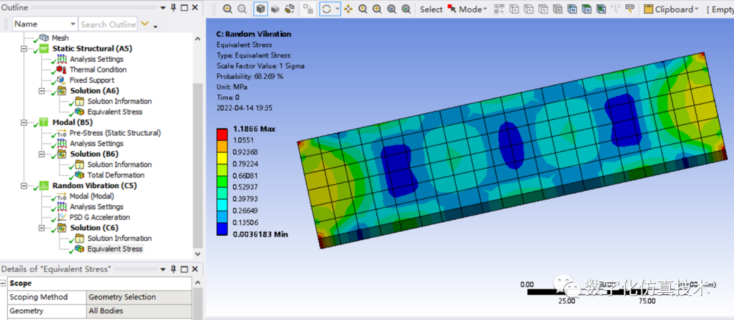Screen dimensions: 734x320
Task: Click the green-topped mesh filter icon
Action: pos(587,9)
